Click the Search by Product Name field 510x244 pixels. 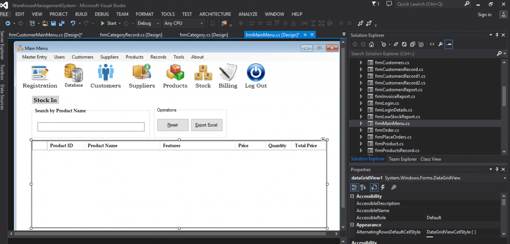click(91, 127)
